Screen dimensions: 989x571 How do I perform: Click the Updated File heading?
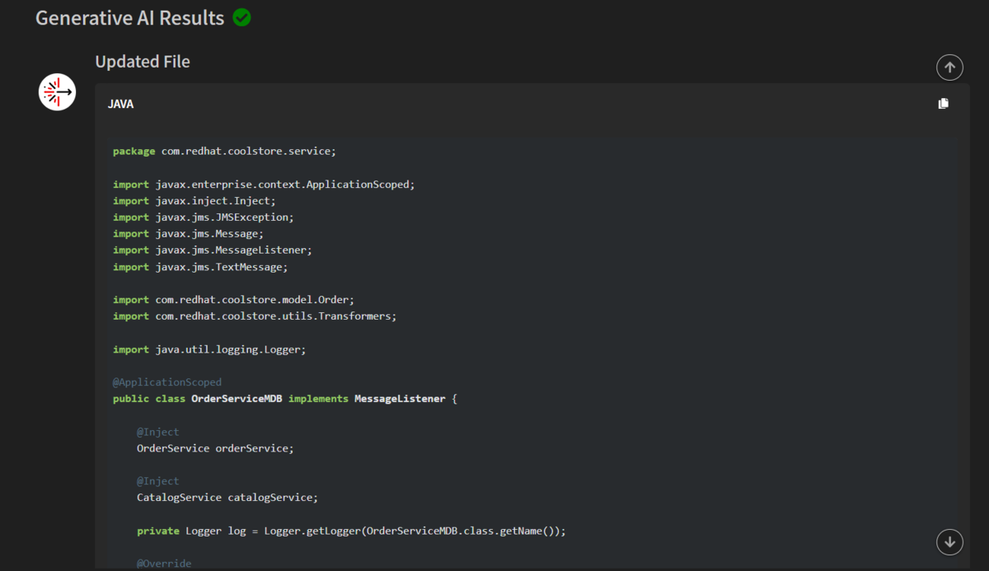click(x=143, y=62)
